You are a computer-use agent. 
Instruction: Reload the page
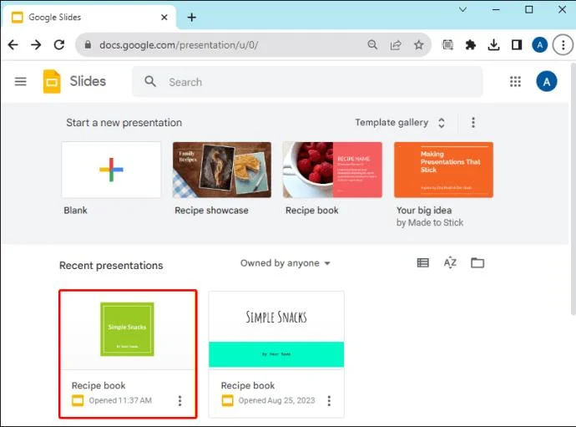[59, 45]
